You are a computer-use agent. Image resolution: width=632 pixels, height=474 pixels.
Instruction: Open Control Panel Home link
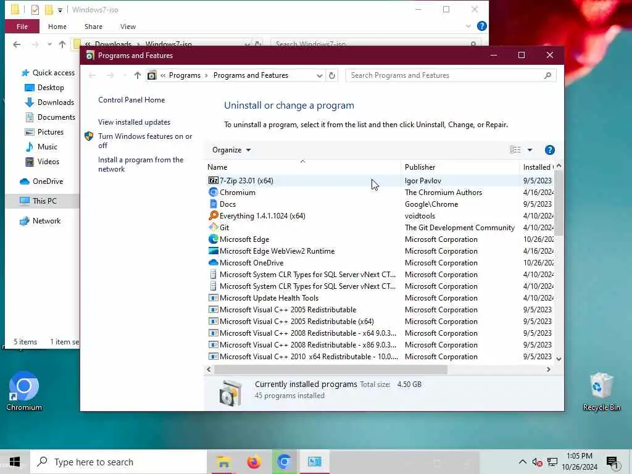pyautogui.click(x=131, y=100)
